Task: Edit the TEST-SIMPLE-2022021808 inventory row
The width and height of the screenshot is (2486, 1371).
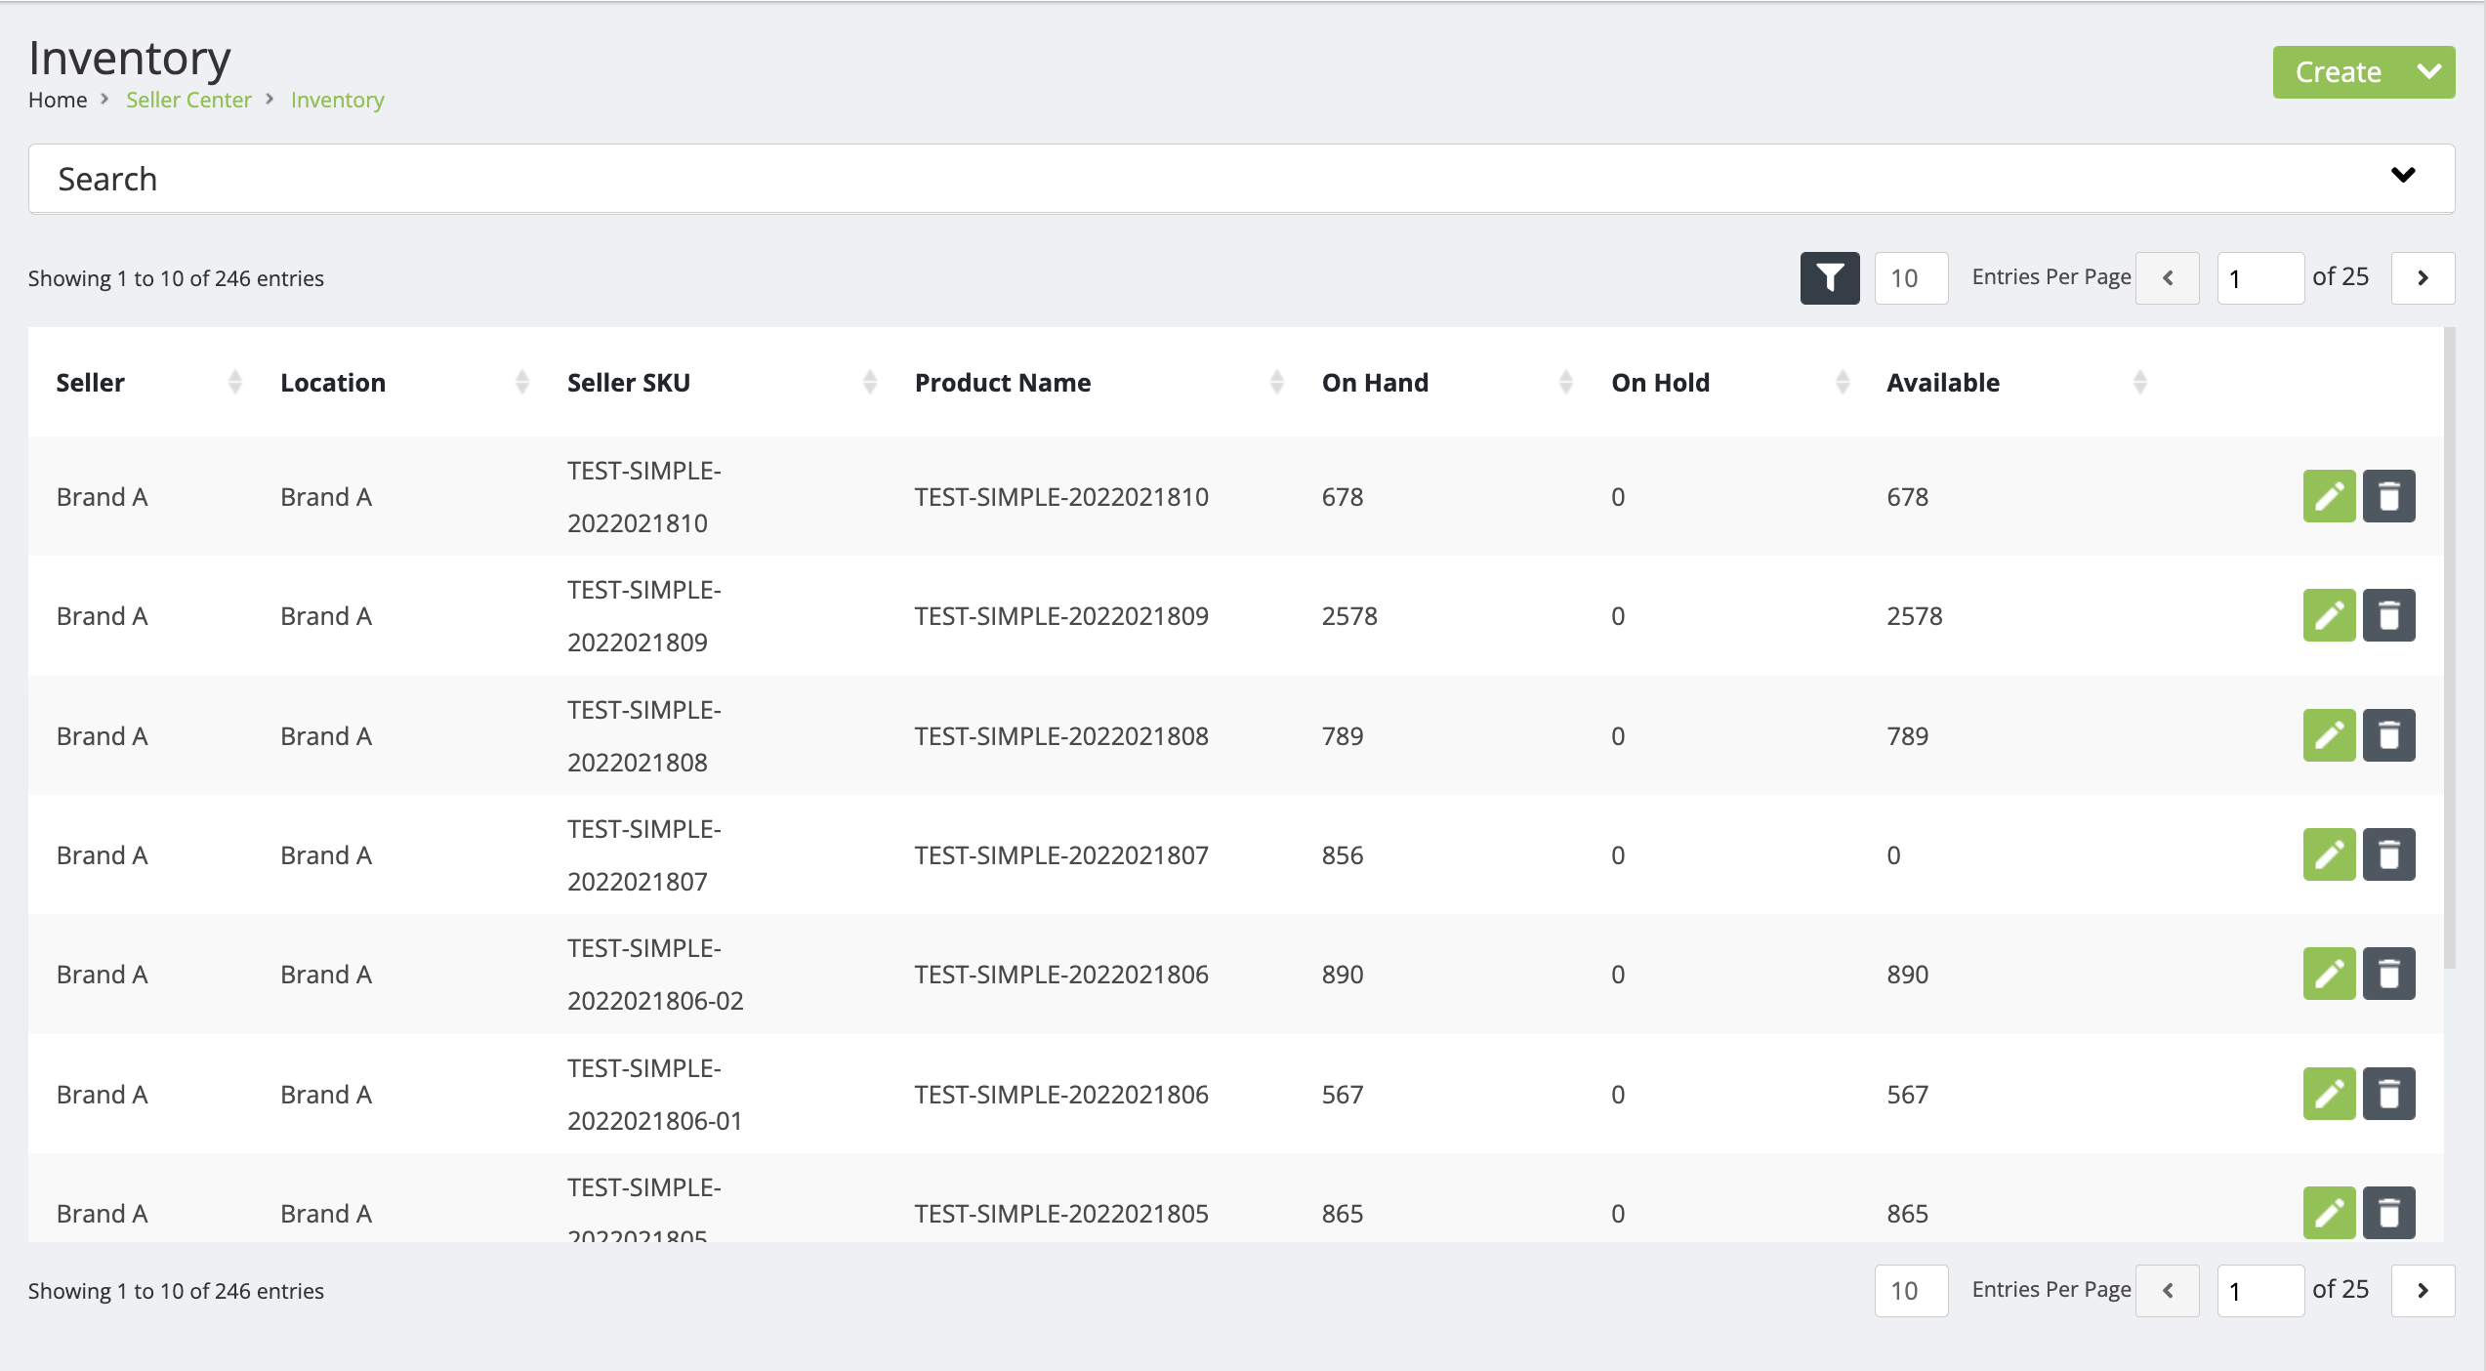Action: (x=2329, y=735)
